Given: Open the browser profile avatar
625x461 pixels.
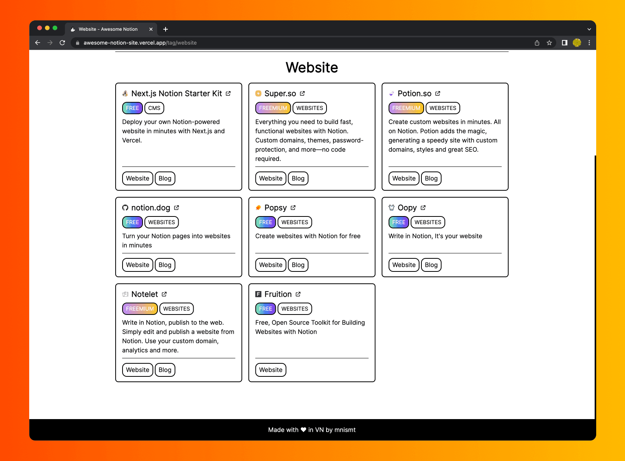Looking at the screenshot, I should (x=577, y=43).
